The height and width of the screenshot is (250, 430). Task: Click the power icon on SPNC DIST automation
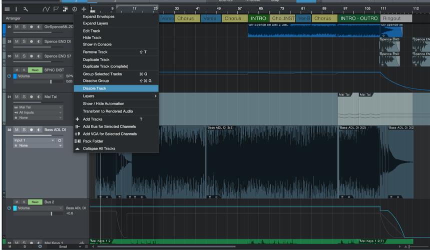tap(9, 76)
